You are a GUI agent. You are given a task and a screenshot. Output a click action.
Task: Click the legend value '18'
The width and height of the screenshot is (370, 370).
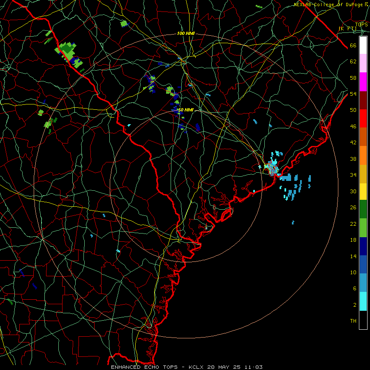click(x=353, y=240)
